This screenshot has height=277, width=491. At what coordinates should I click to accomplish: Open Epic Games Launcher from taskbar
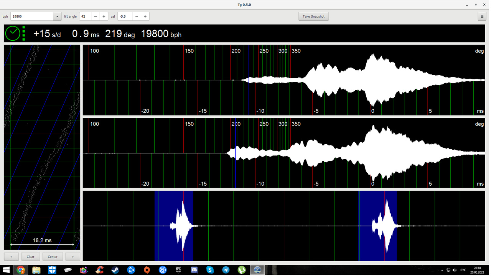click(x=178, y=270)
